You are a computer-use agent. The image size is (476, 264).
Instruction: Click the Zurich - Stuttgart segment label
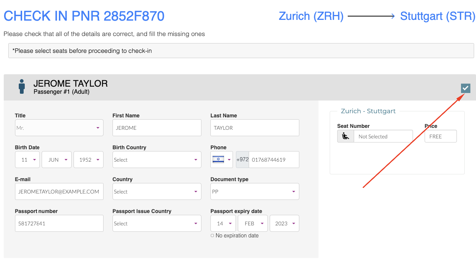(x=368, y=111)
